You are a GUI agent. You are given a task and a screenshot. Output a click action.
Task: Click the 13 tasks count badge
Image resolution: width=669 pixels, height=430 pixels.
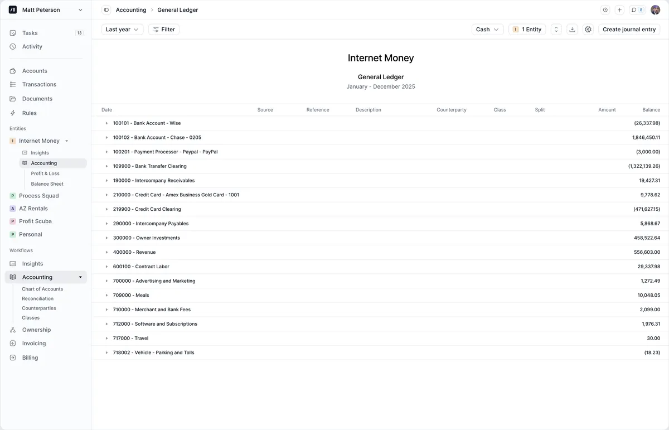coord(79,33)
